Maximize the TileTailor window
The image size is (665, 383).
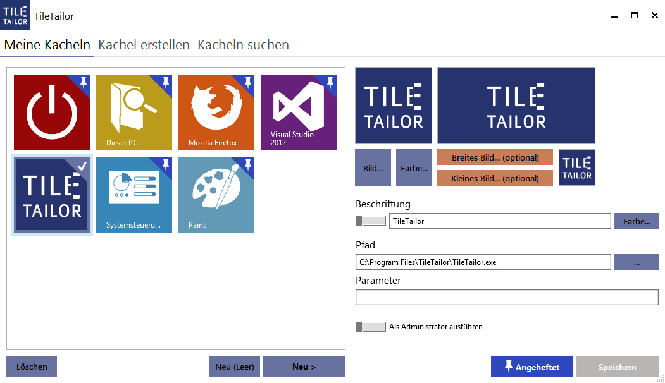[x=635, y=16]
